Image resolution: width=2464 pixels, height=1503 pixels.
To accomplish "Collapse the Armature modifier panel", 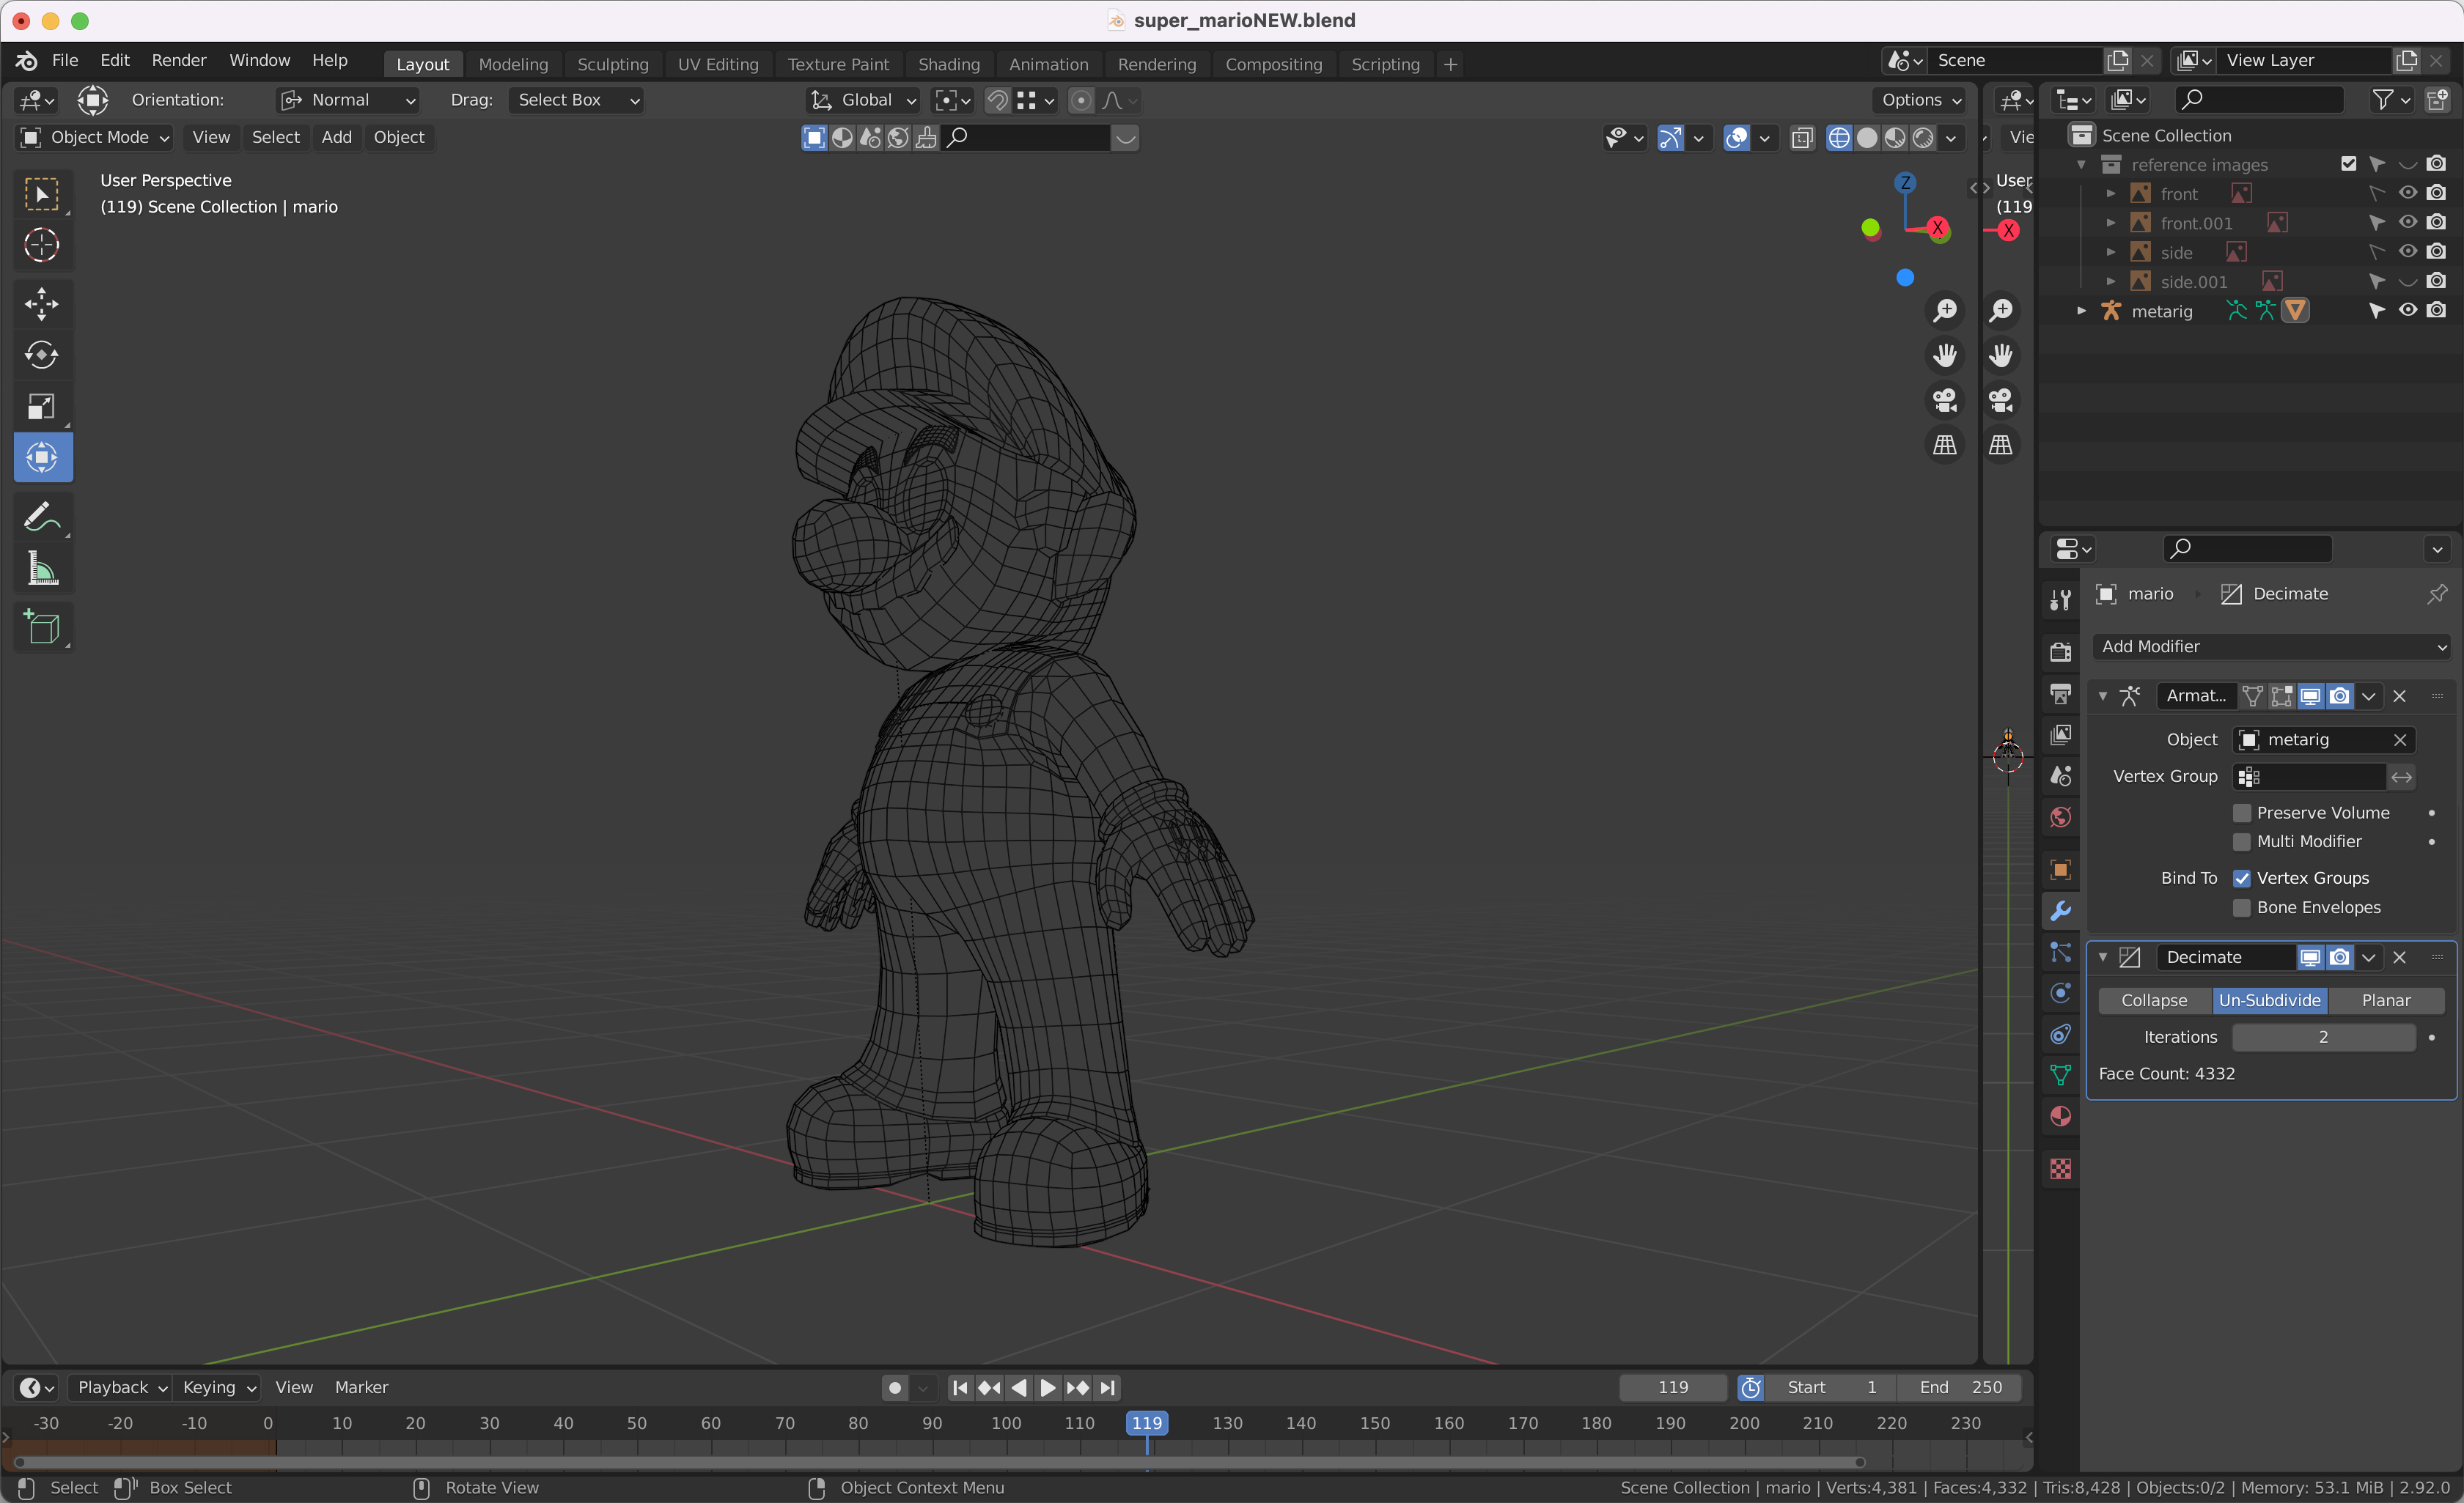I will click(x=2103, y=696).
